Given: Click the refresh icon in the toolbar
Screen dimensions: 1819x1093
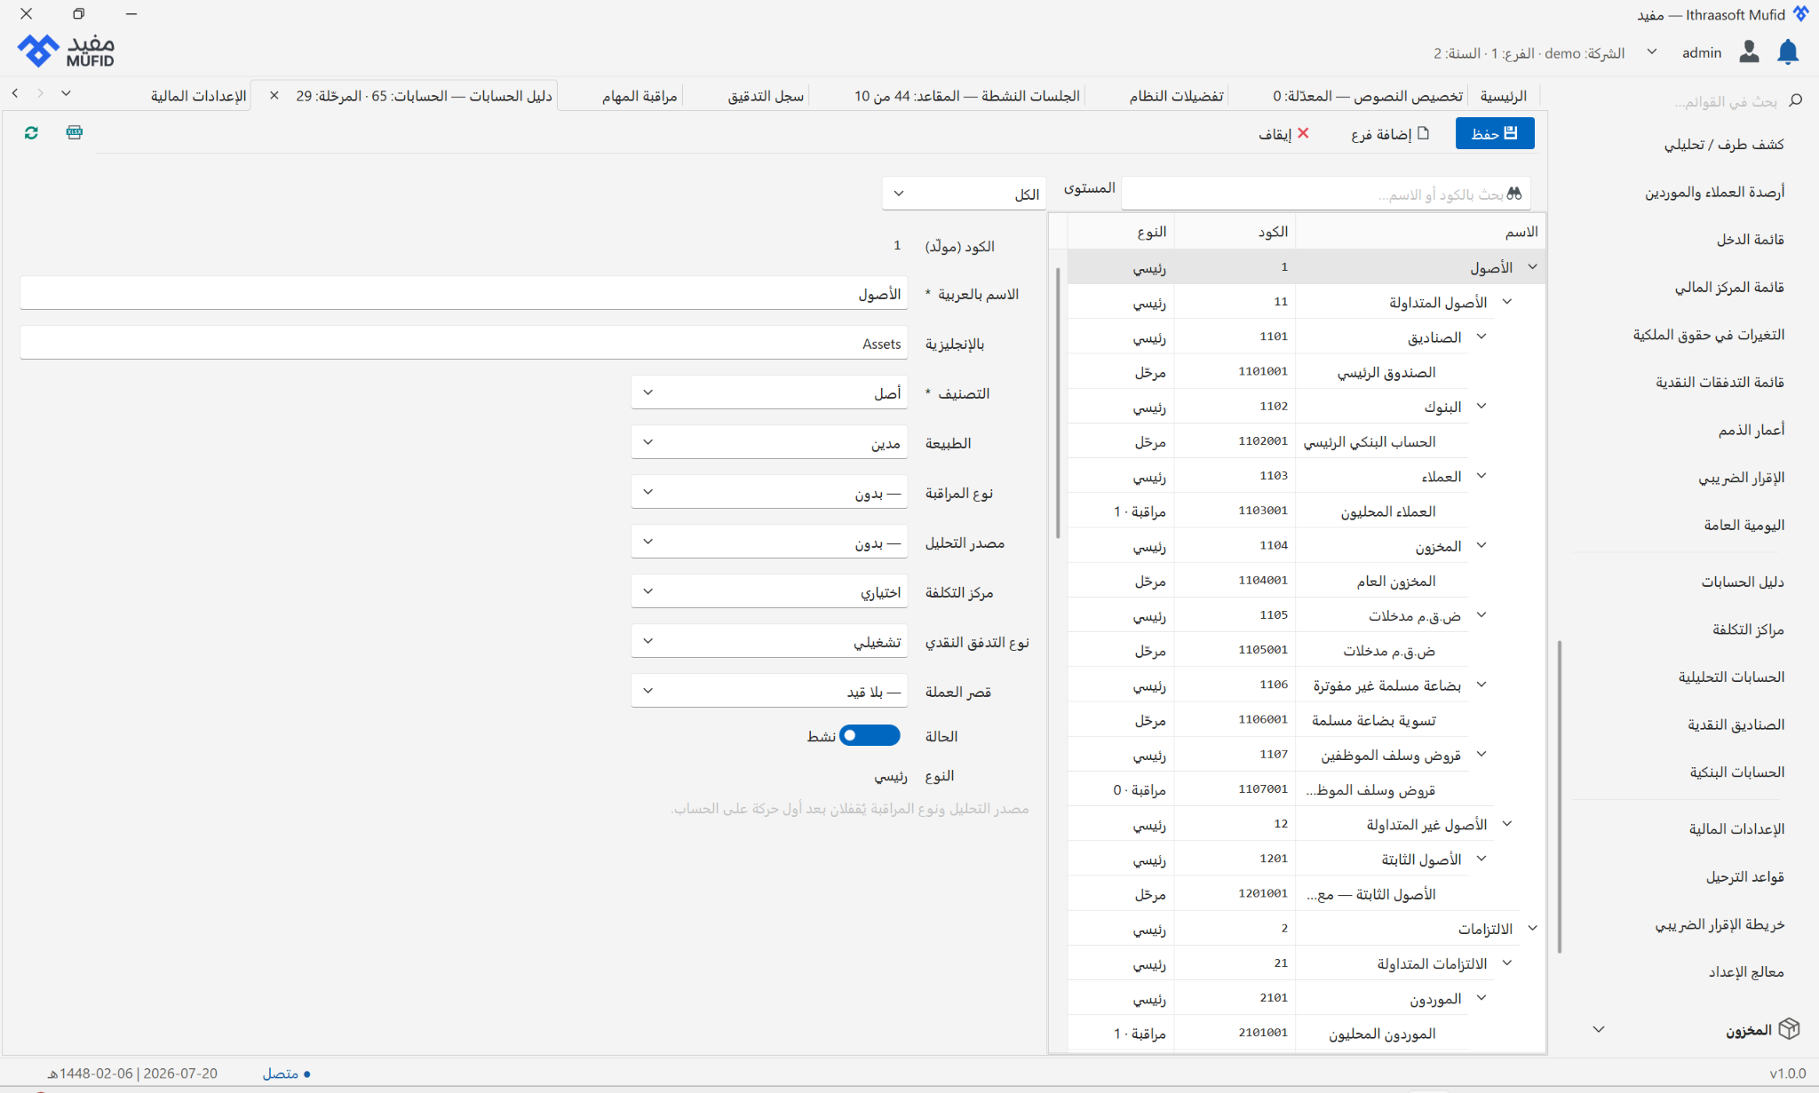Looking at the screenshot, I should [x=31, y=132].
